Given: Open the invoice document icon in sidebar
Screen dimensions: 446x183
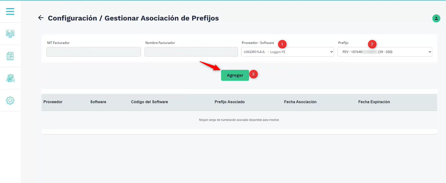Looking at the screenshot, I should (10, 56).
